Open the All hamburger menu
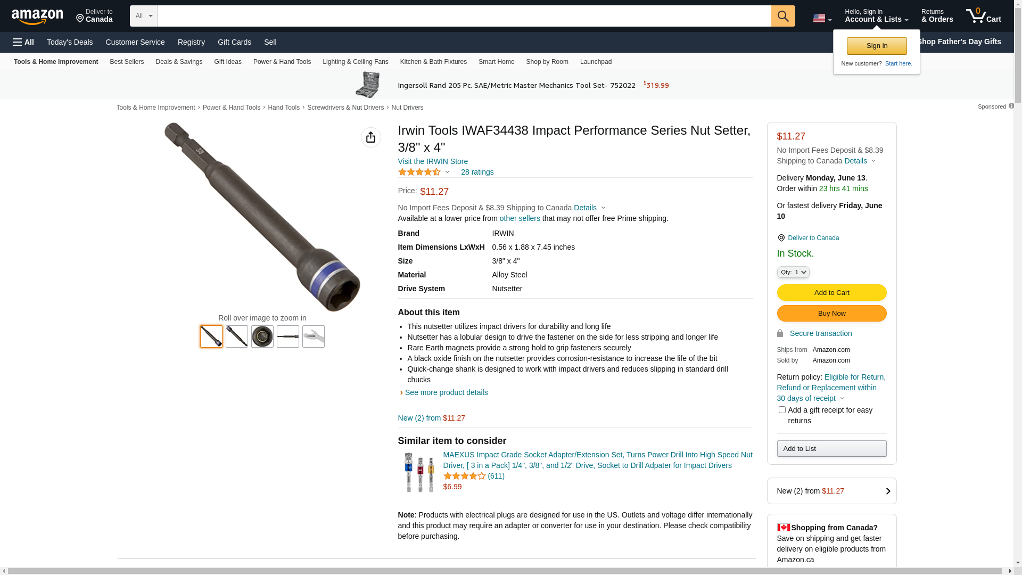The width and height of the screenshot is (1022, 575). [23, 42]
